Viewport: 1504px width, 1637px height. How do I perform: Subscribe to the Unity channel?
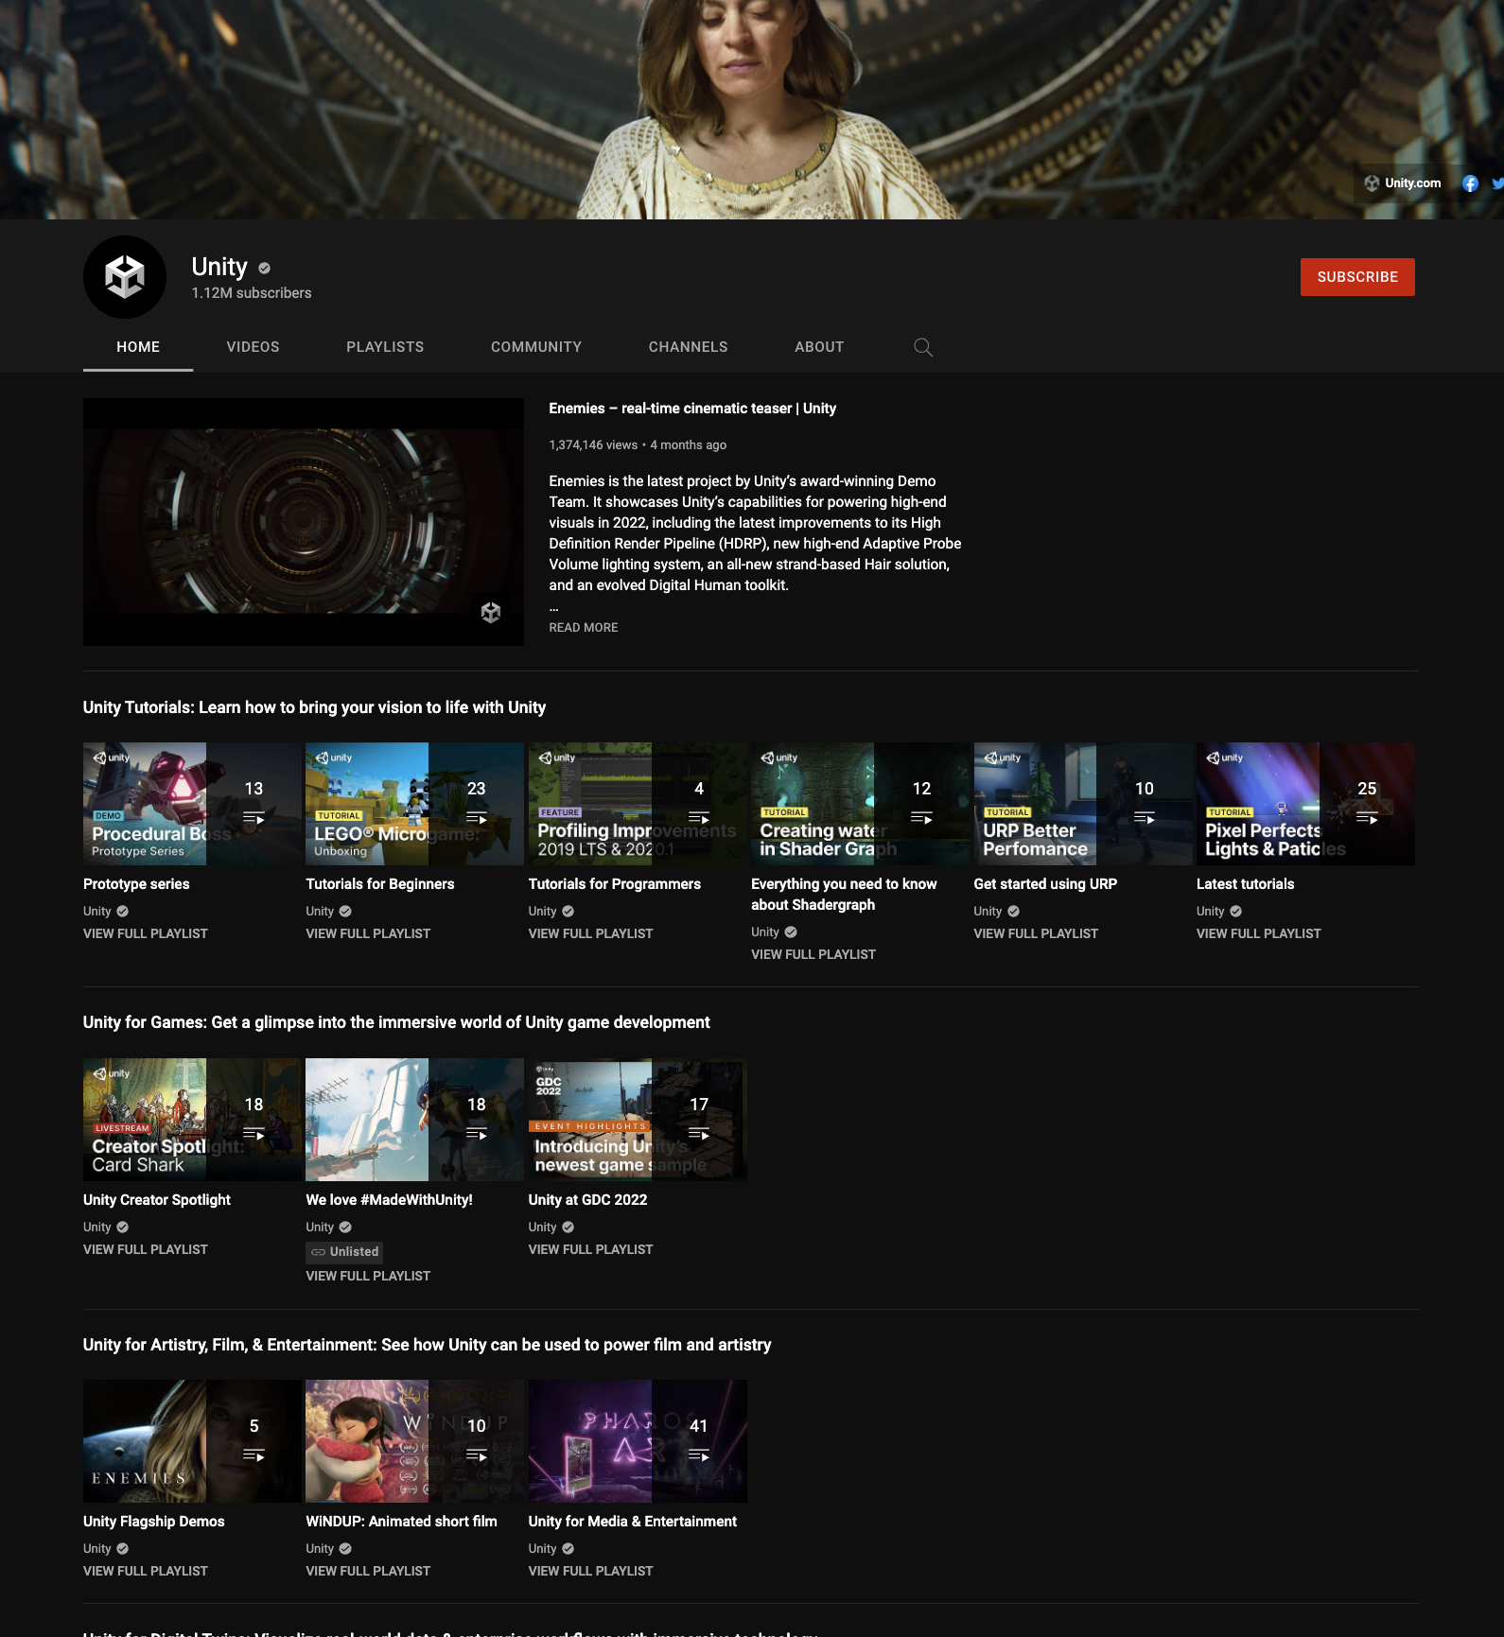point(1357,277)
